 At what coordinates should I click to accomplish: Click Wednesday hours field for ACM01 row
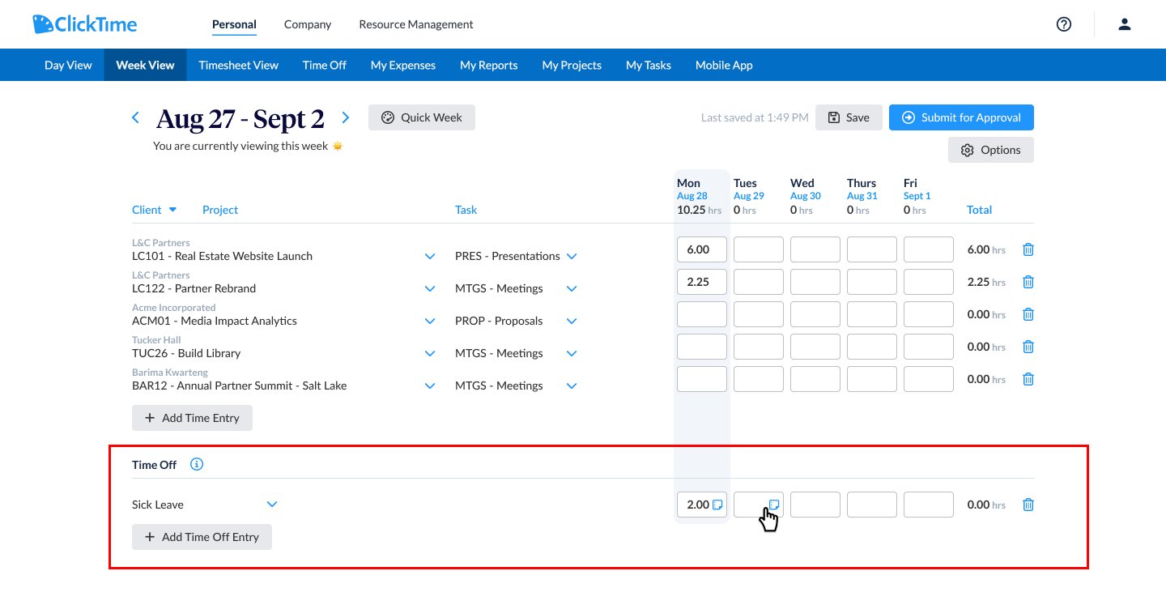tap(815, 314)
